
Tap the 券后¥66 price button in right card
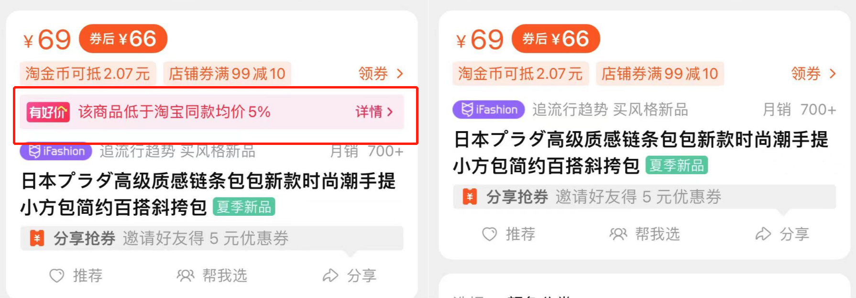(x=556, y=39)
